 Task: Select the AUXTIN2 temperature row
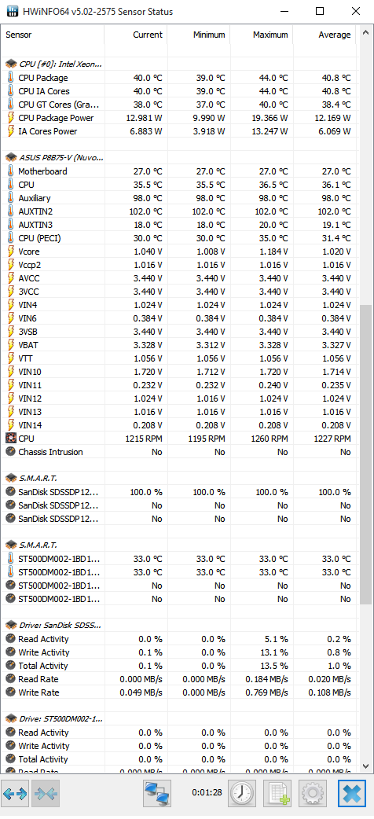(179, 211)
